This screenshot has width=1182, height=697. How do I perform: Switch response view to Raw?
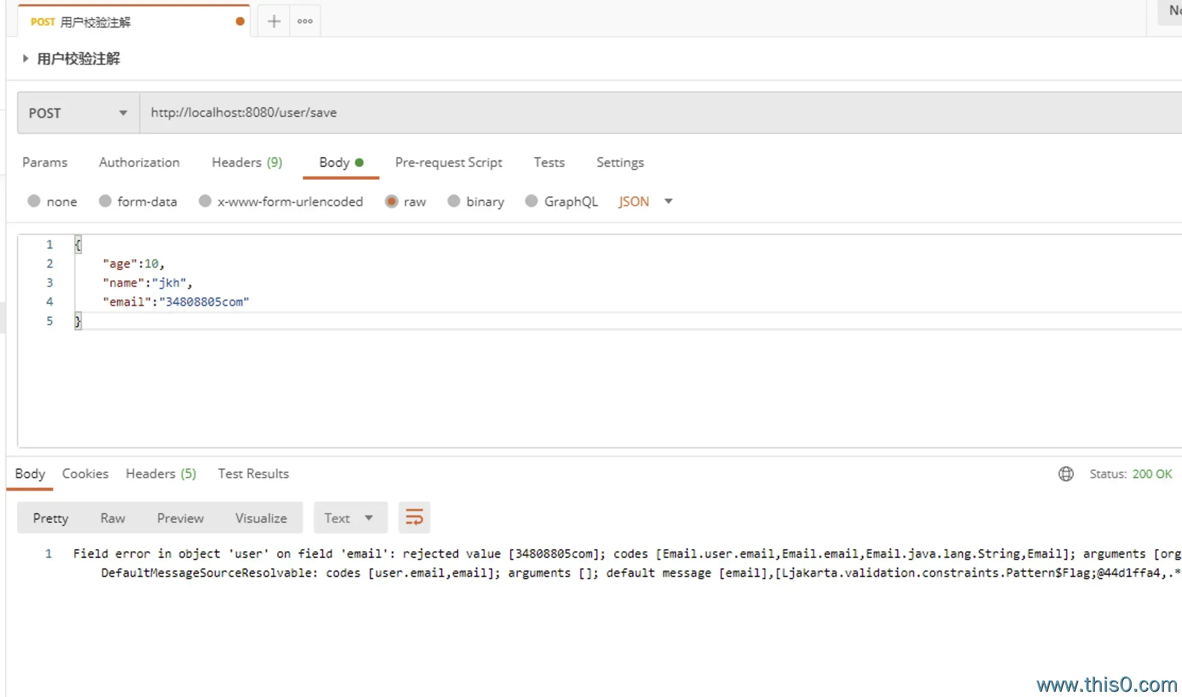coord(113,518)
